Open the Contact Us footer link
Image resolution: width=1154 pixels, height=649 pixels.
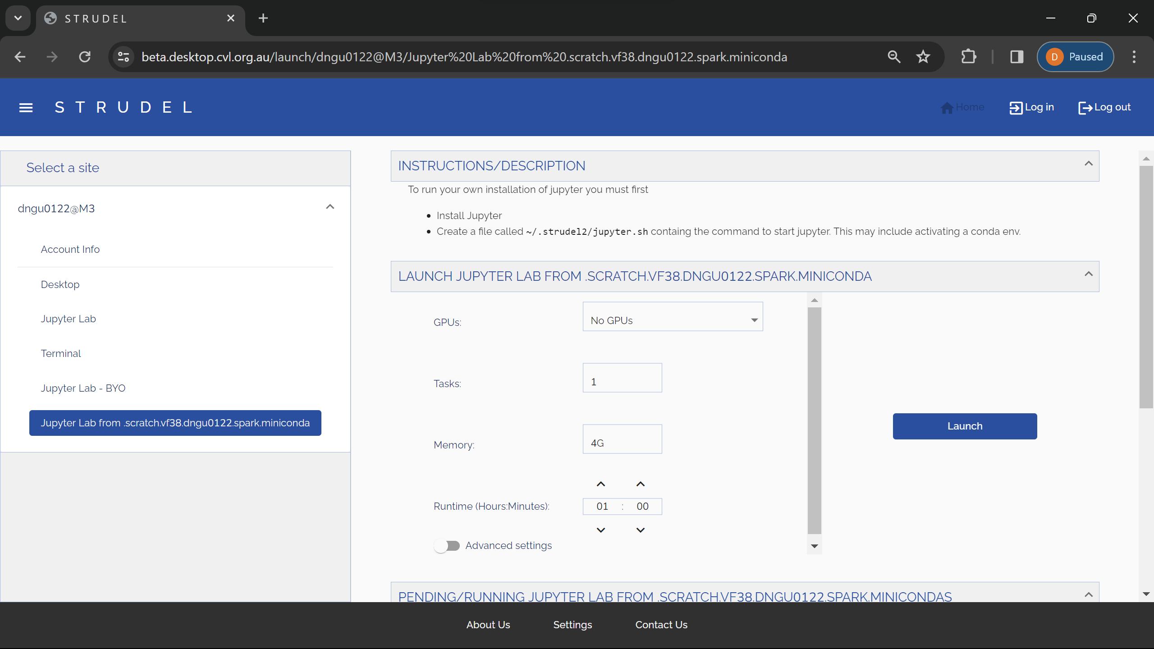click(661, 625)
